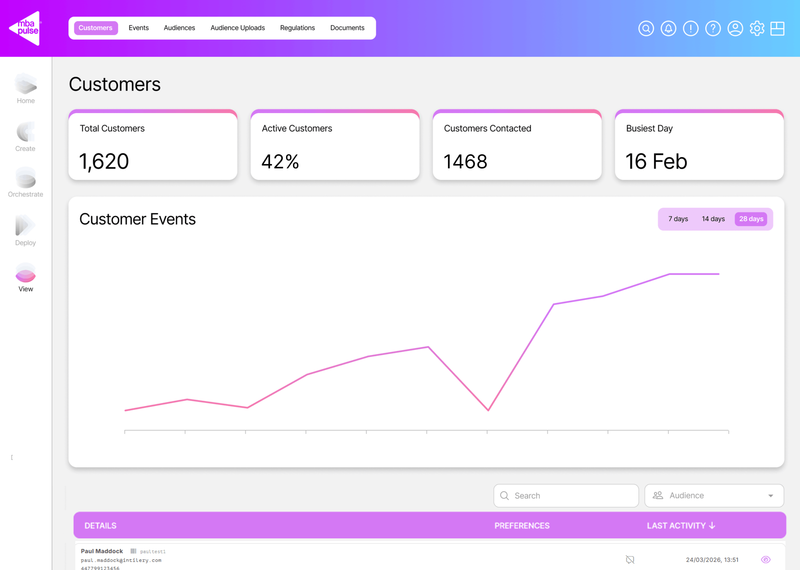Open Deploy section in sidebar

[25, 230]
